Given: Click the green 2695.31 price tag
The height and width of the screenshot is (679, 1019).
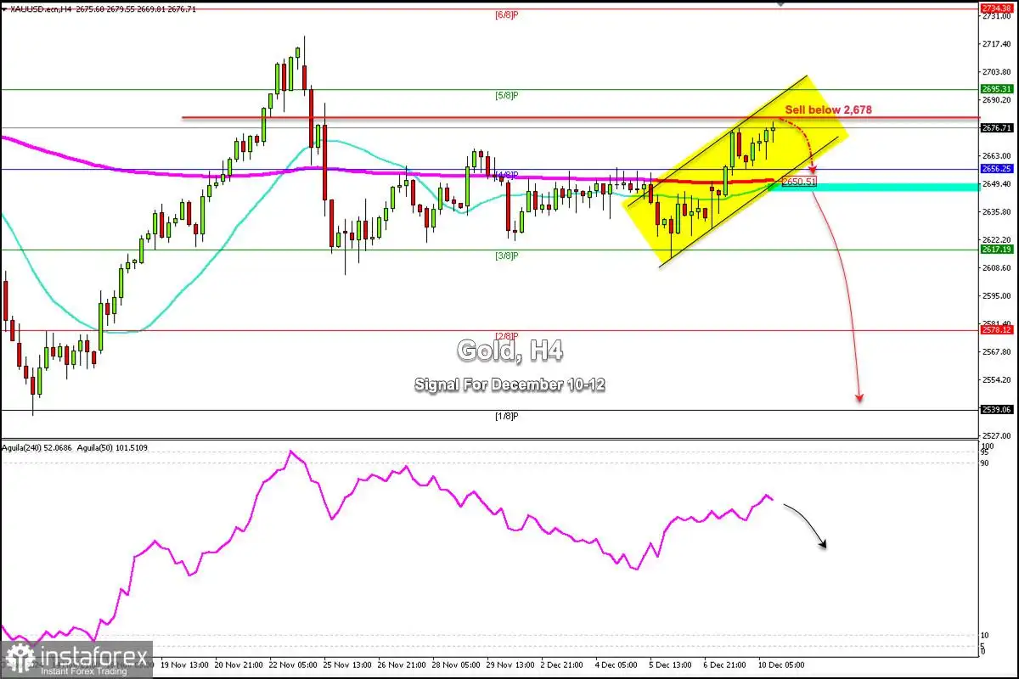Looking at the screenshot, I should coord(995,88).
